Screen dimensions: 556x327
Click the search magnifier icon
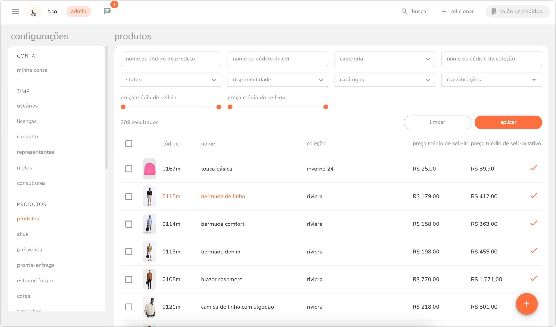point(404,11)
